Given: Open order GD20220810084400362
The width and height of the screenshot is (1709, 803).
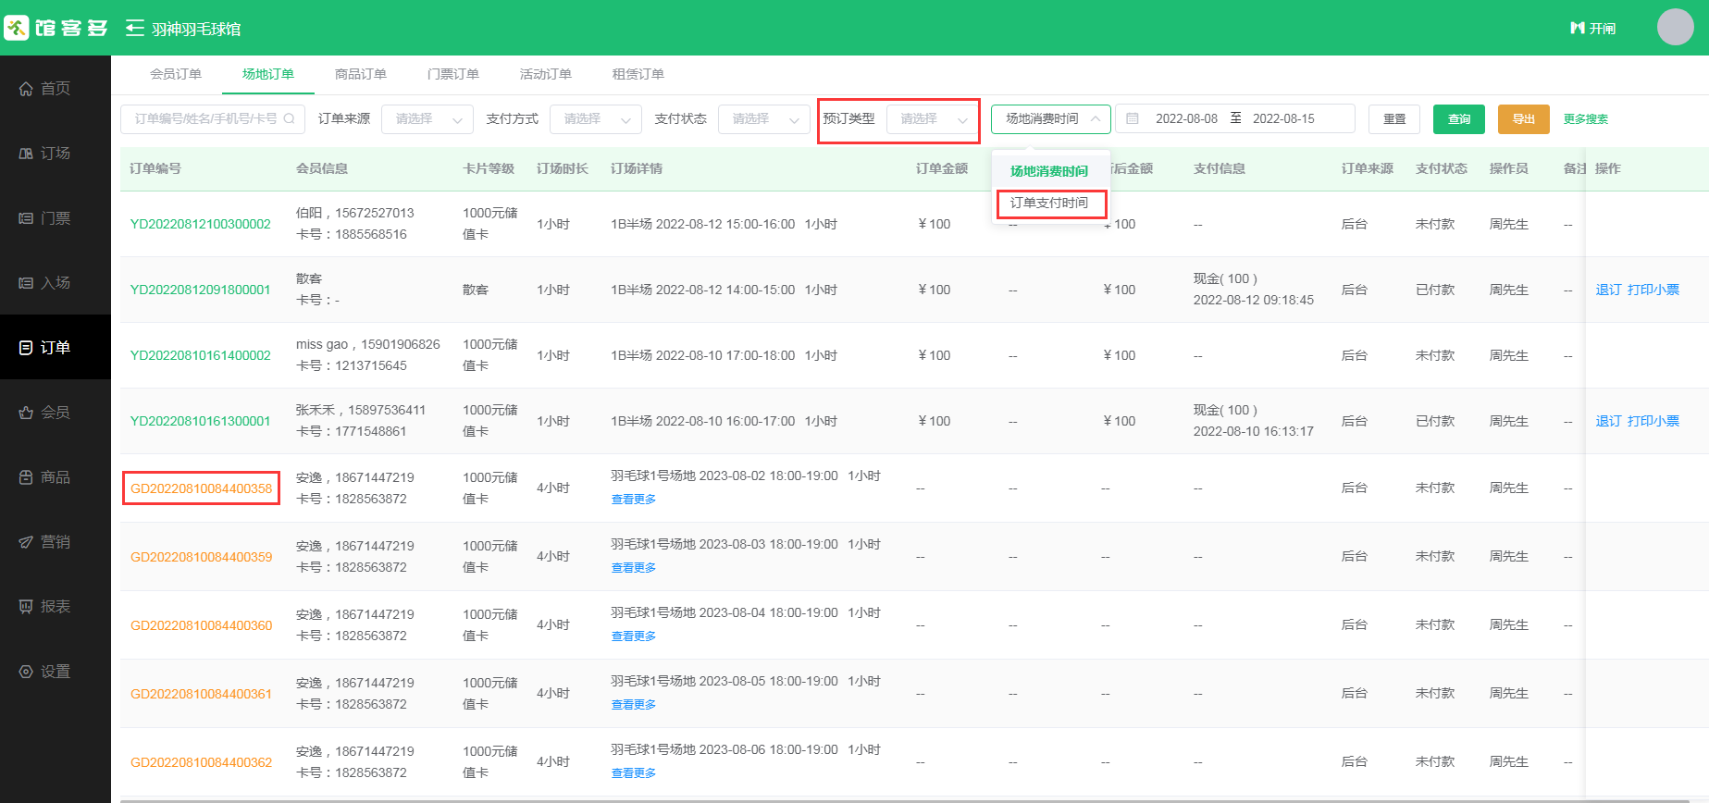Looking at the screenshot, I should [x=201, y=762].
